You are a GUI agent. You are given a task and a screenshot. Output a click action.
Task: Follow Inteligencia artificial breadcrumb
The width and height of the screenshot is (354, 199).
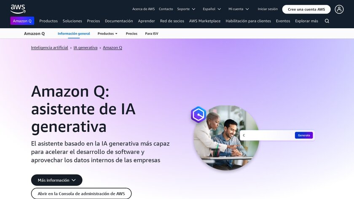point(49,48)
